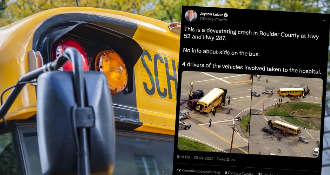330x175 pixels.
Task: Open the TweetDeck source label
Action: pos(226,160)
